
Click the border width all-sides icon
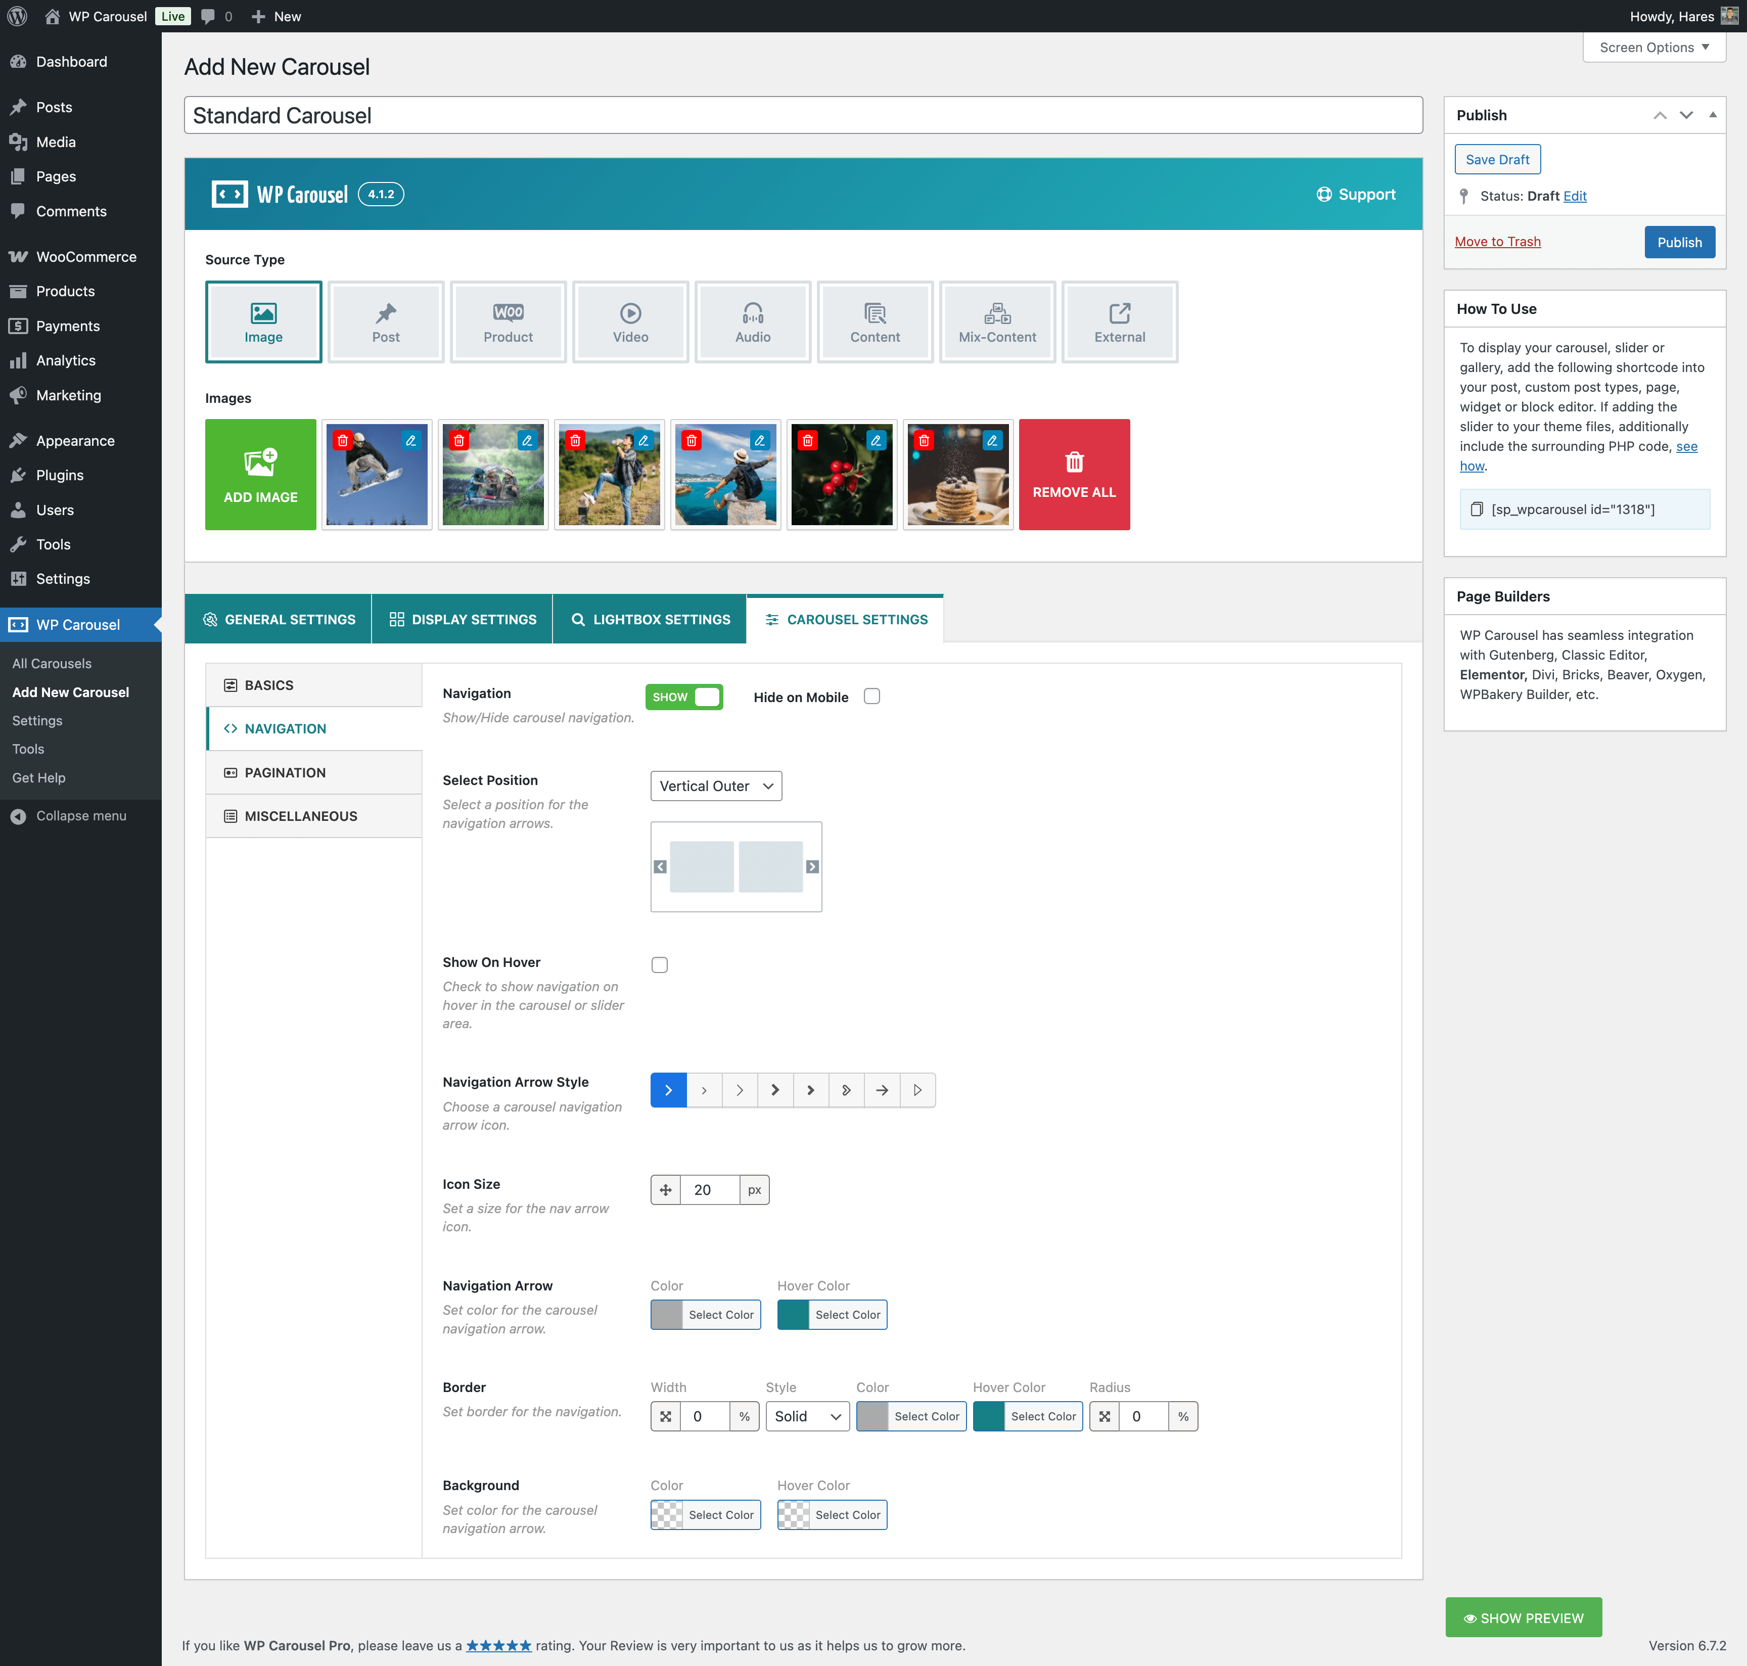(x=665, y=1416)
